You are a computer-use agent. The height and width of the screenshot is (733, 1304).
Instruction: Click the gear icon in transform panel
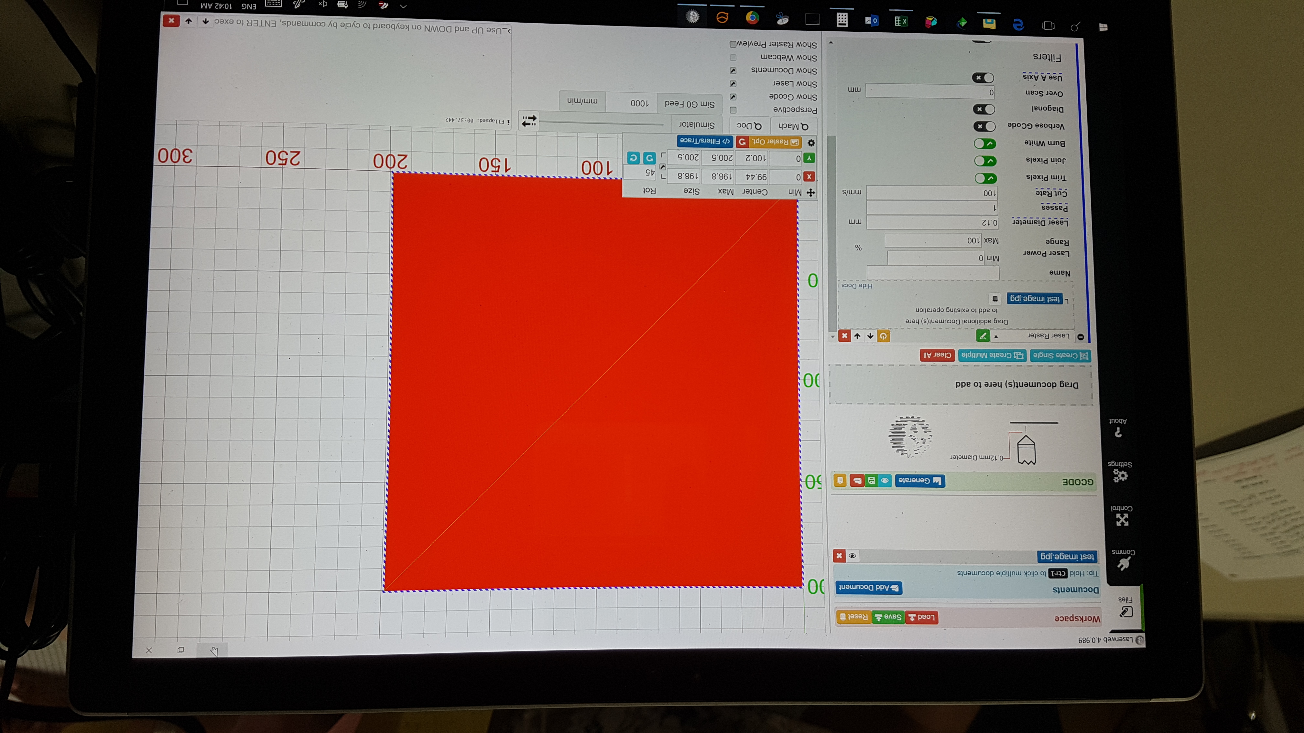click(x=811, y=143)
